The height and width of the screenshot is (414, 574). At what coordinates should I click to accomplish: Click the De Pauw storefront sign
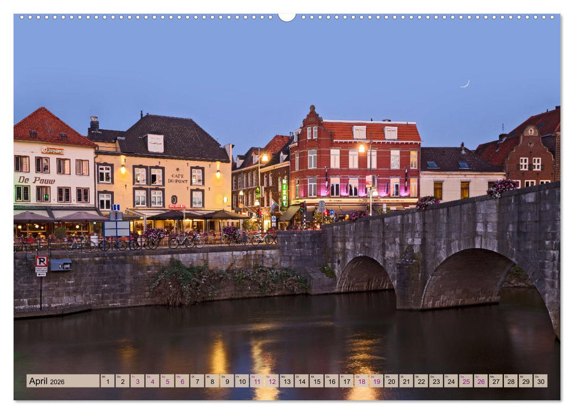(37, 180)
